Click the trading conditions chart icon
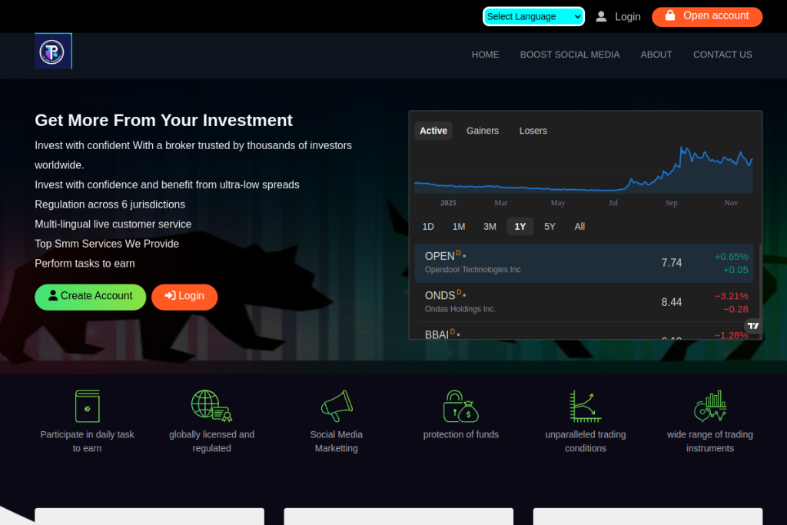787x525 pixels. (x=585, y=406)
